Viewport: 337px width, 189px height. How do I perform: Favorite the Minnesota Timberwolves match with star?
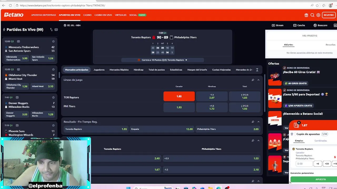[53, 41]
